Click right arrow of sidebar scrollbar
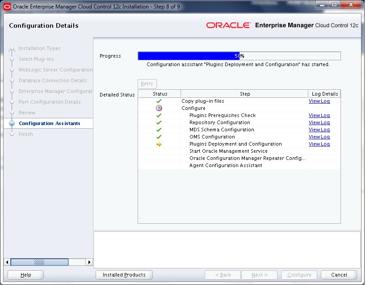Image resolution: width=366 pixels, height=285 pixels. 89,262
